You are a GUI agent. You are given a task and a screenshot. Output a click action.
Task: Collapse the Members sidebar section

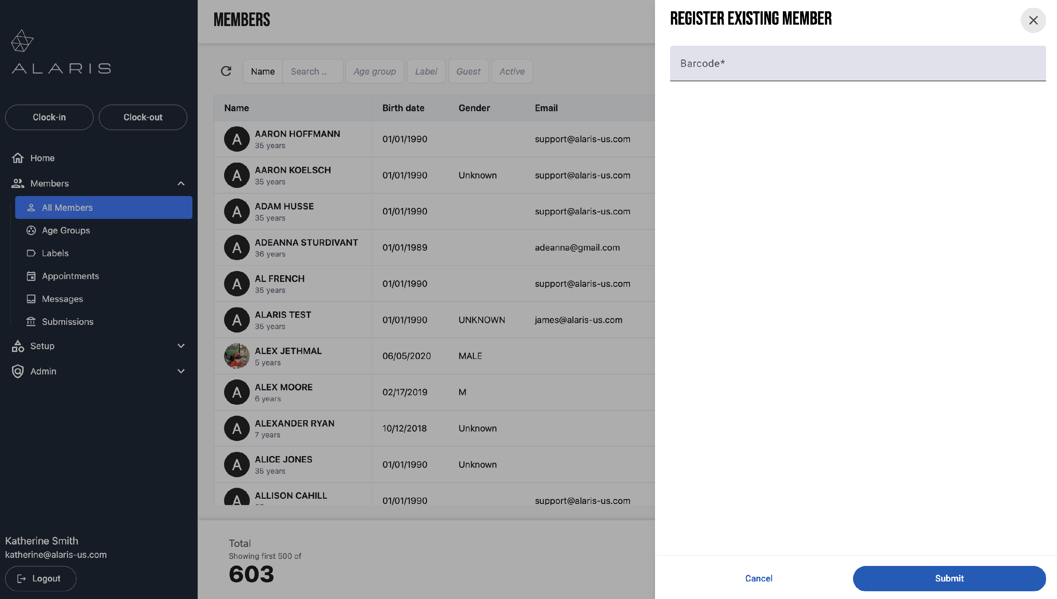click(181, 183)
